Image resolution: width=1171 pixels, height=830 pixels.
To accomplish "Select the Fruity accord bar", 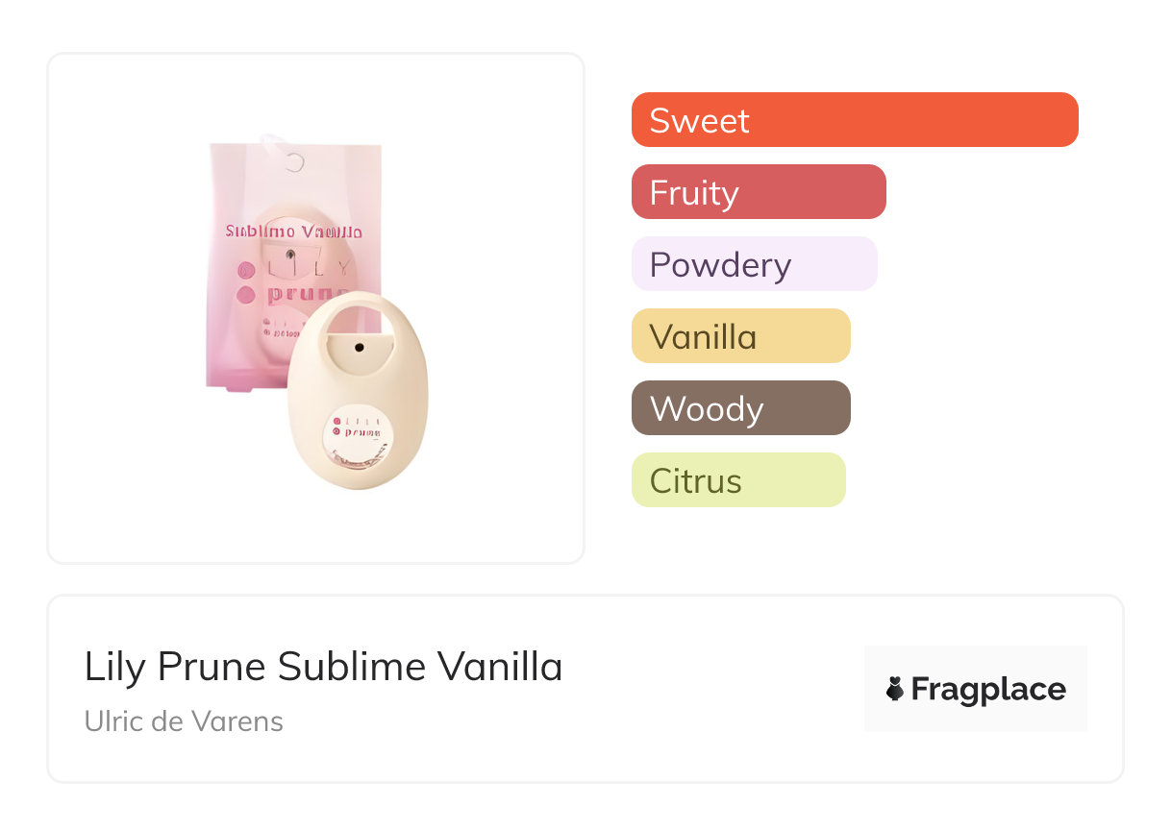I will (x=758, y=192).
